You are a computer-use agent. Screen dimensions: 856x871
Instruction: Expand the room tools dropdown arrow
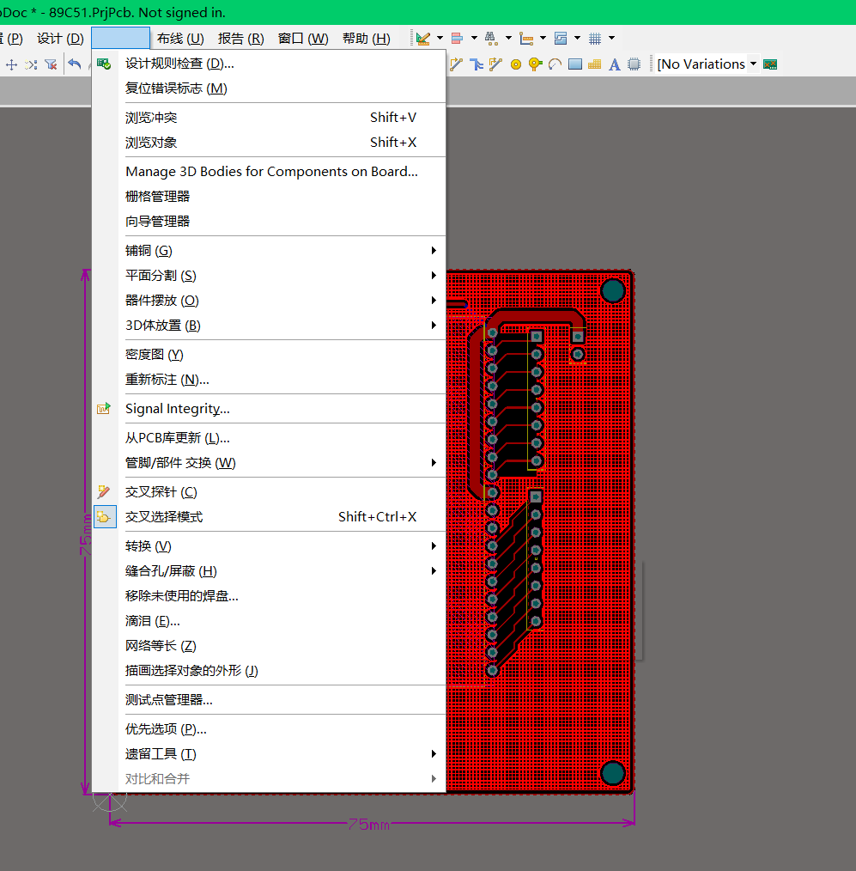pyautogui.click(x=577, y=39)
